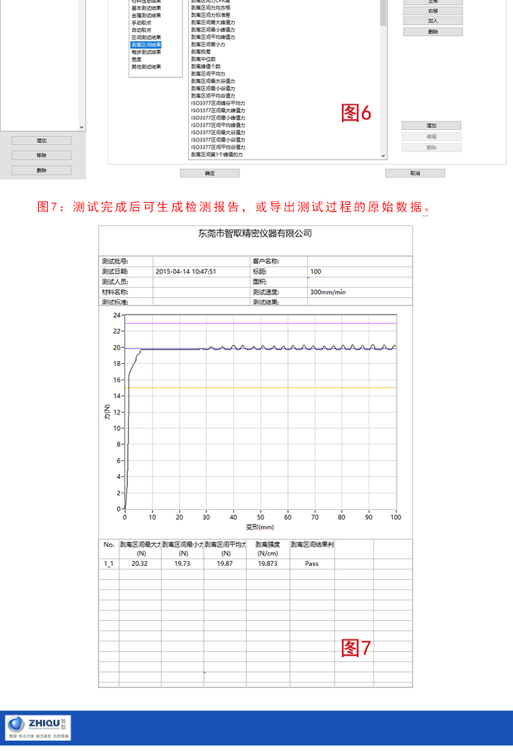Viewport: 513px width, 751px height.
Task: Select 每步测试结果 category
Action: point(146,52)
